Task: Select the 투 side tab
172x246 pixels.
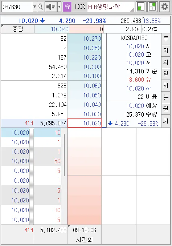Action: coord(165,39)
